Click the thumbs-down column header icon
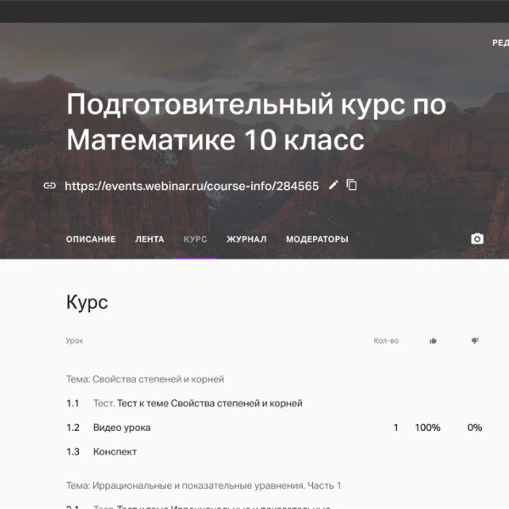Viewport: 509px width, 509px height. click(475, 340)
